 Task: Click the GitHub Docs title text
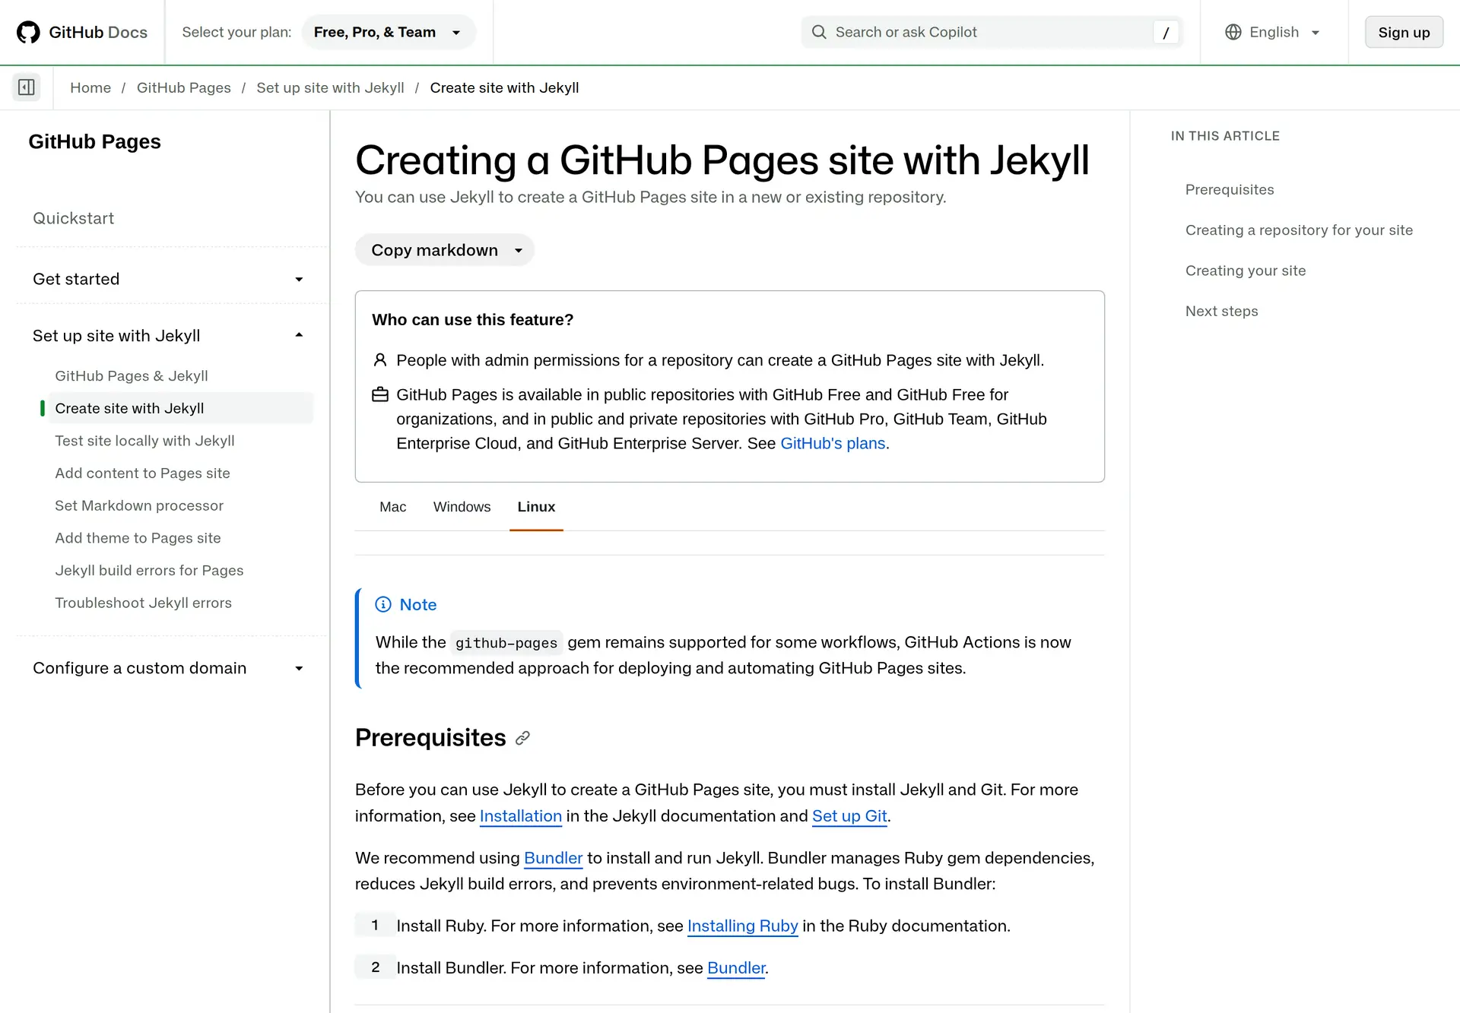click(x=98, y=32)
